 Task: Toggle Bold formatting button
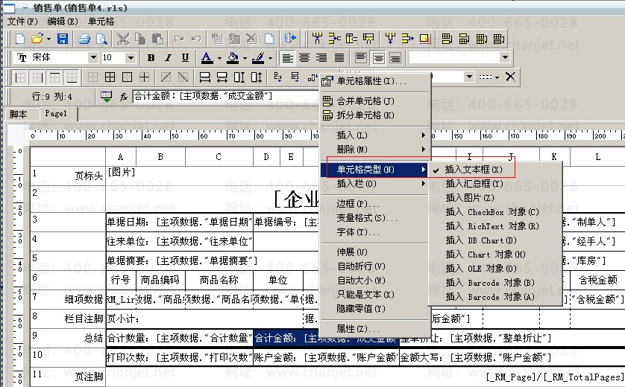pos(151,57)
